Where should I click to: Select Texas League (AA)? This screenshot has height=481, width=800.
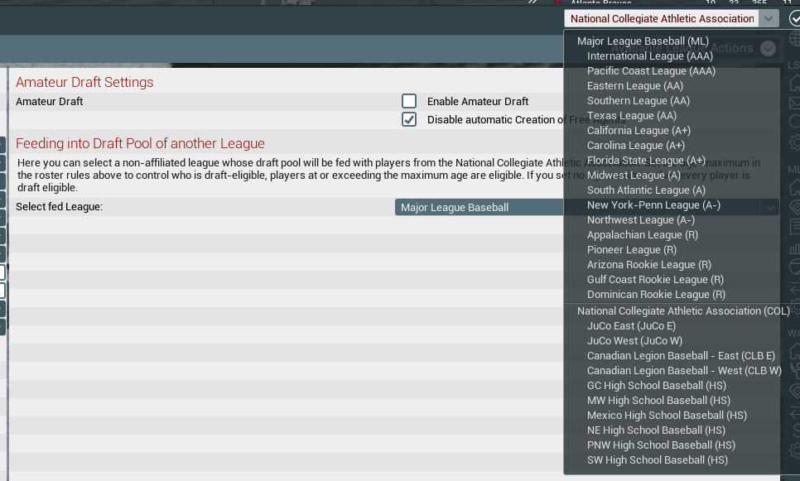coord(632,116)
